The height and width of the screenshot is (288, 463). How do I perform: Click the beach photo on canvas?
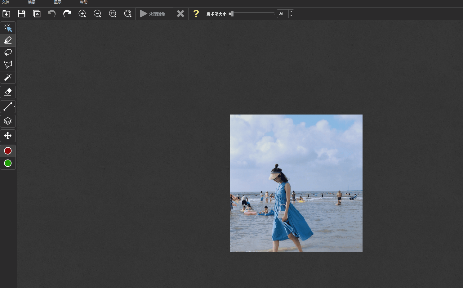click(x=296, y=183)
